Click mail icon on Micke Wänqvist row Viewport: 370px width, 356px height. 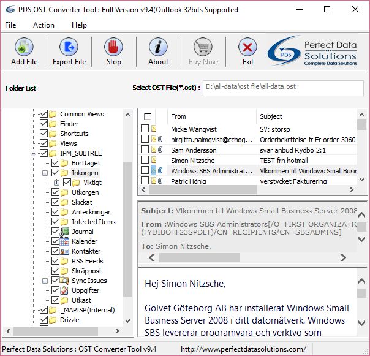(x=154, y=129)
